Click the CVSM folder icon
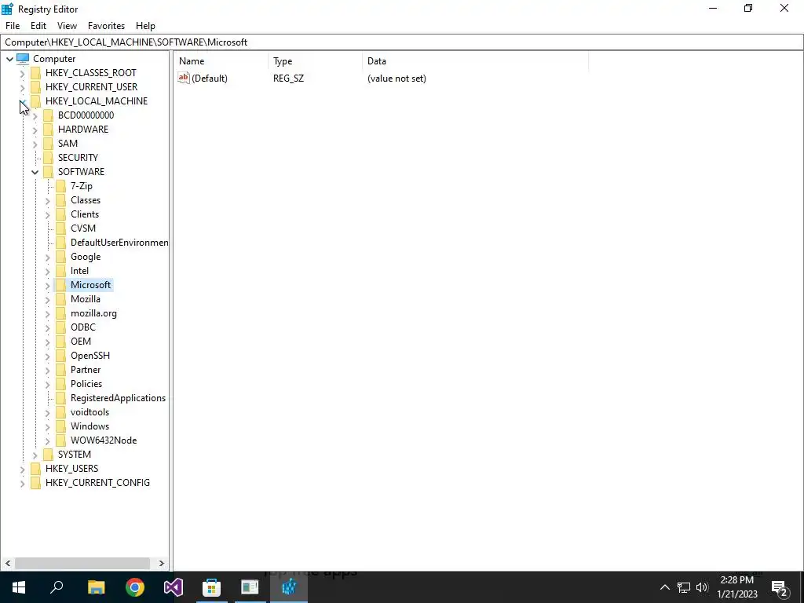The image size is (804, 603). 60,228
